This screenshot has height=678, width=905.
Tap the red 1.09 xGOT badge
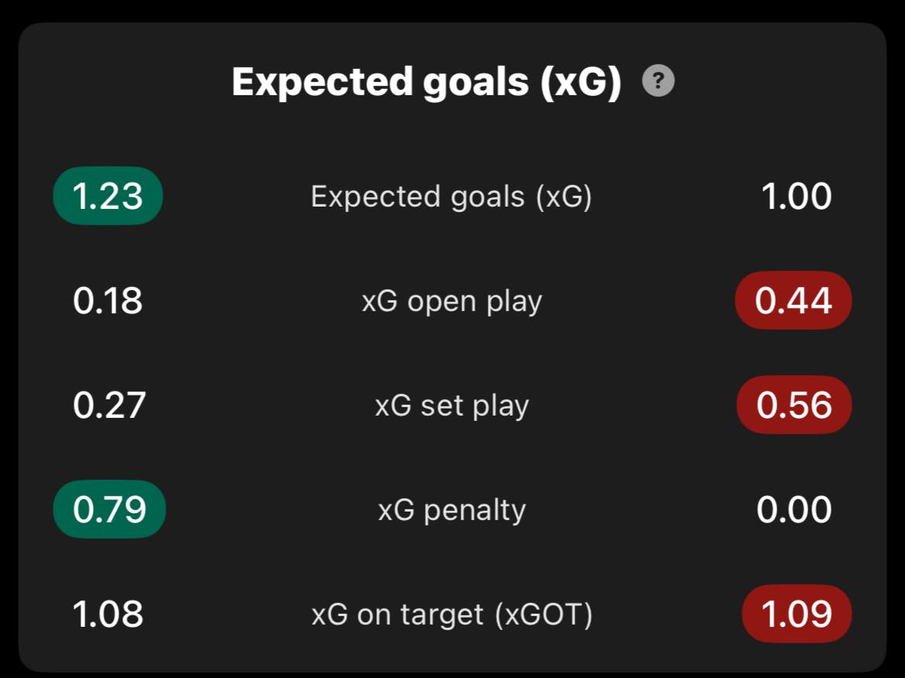(x=797, y=614)
